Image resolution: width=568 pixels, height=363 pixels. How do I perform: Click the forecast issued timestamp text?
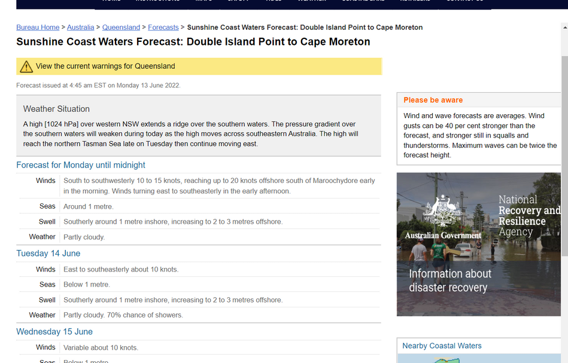coord(98,86)
